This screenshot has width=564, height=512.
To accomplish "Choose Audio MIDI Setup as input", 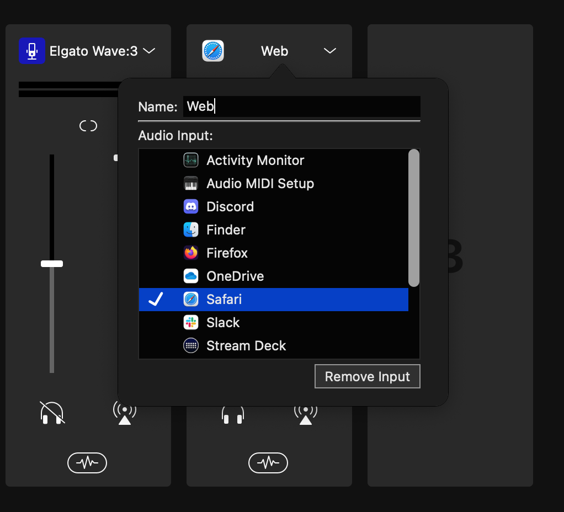I will tap(274, 183).
